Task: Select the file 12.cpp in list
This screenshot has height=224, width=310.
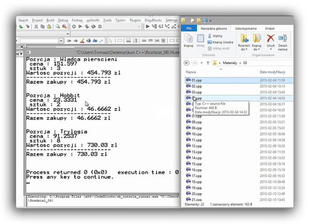Action: (196, 145)
